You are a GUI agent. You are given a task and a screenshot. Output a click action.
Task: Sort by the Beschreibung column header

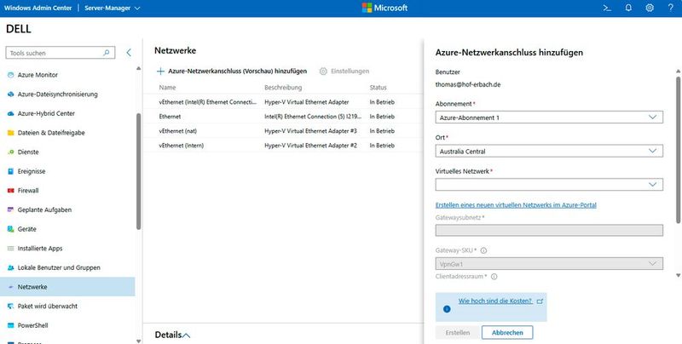[x=283, y=88]
